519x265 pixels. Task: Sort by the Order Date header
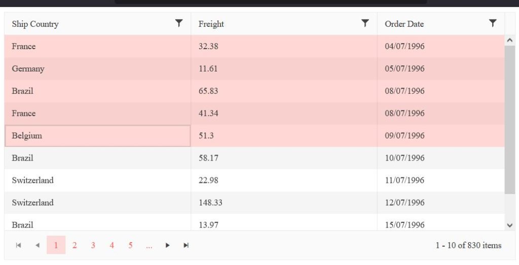click(x=404, y=24)
